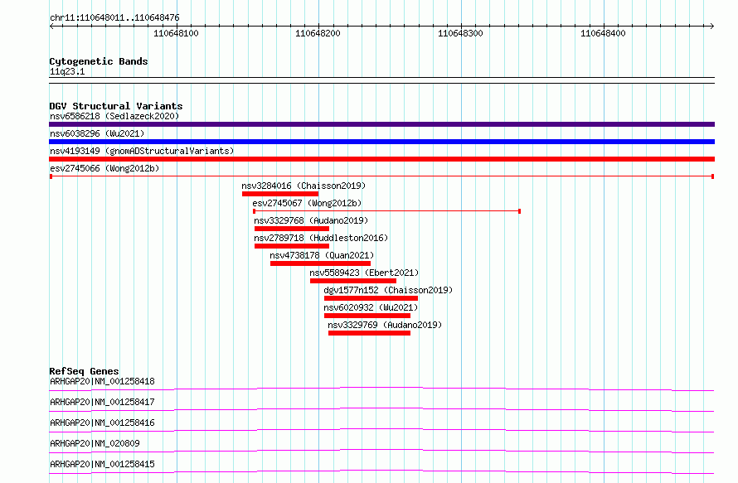Click magenta transcript line for NM_001258415

tap(381, 471)
